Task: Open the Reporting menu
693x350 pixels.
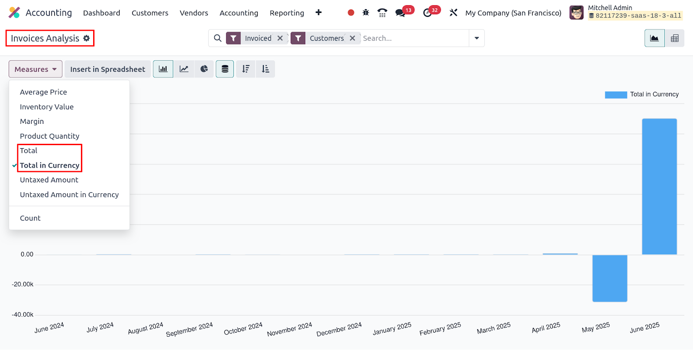Action: [287, 13]
